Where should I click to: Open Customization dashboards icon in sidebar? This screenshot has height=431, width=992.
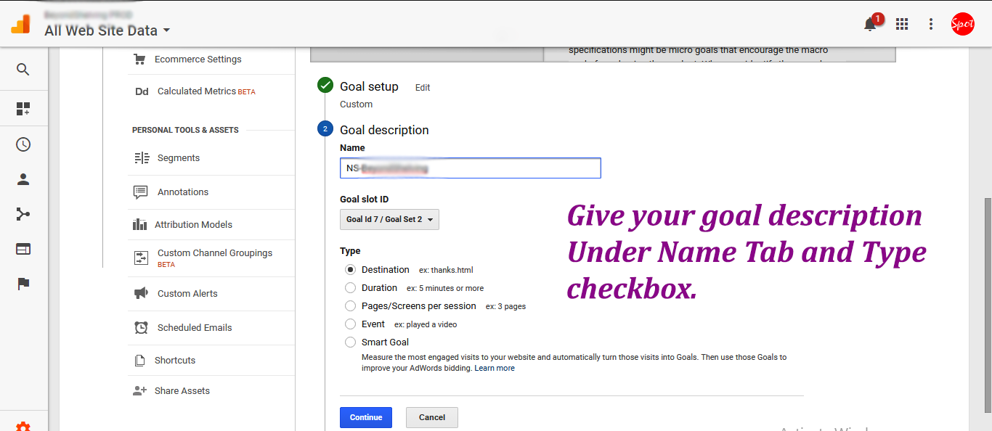pyautogui.click(x=23, y=109)
